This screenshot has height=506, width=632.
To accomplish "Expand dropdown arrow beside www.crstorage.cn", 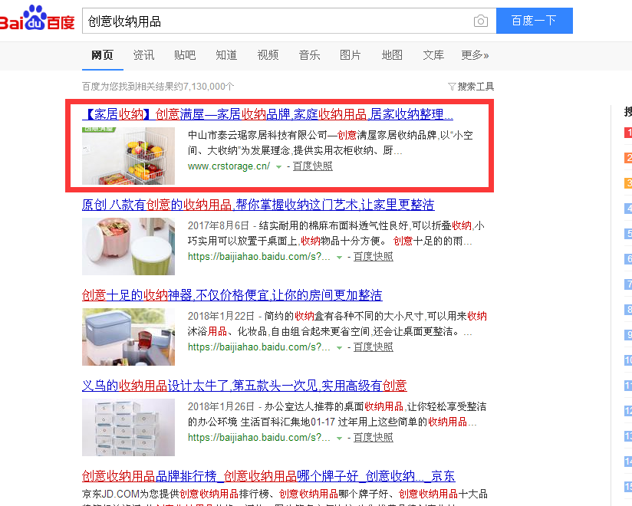I will (278, 167).
